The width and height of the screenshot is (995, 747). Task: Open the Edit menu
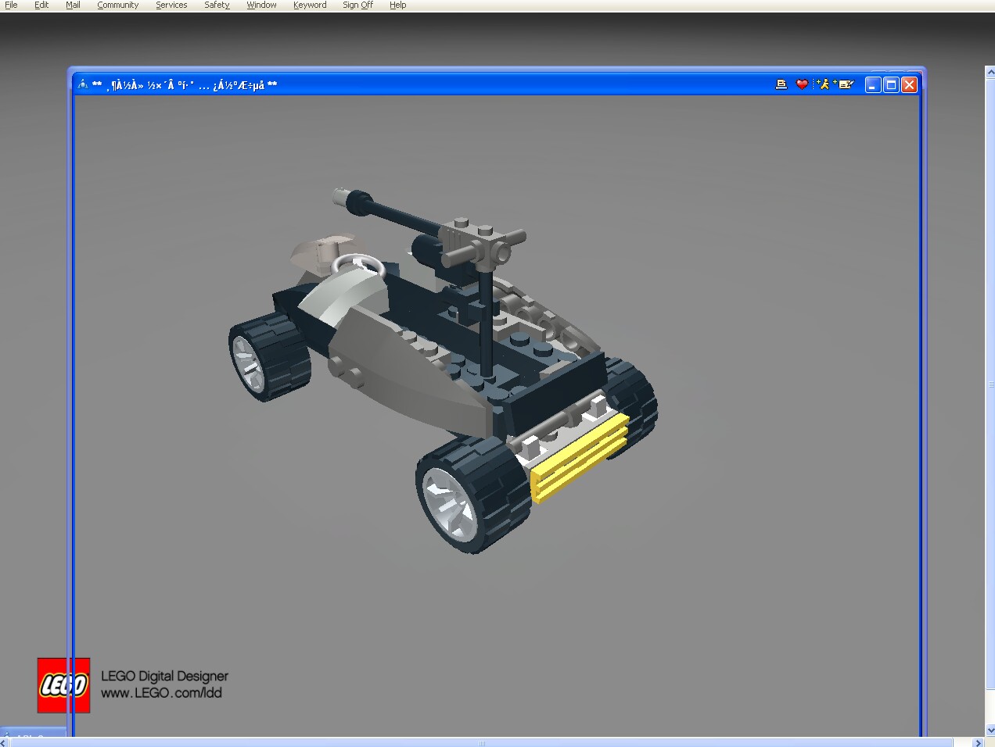41,5
